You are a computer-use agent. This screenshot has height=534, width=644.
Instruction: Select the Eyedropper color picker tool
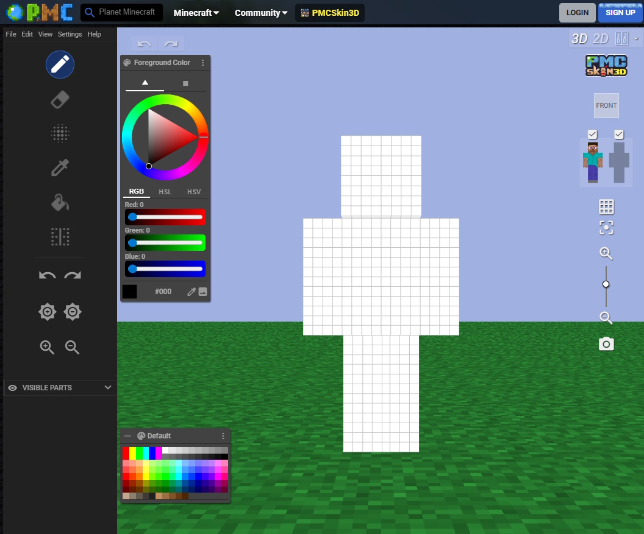point(60,167)
